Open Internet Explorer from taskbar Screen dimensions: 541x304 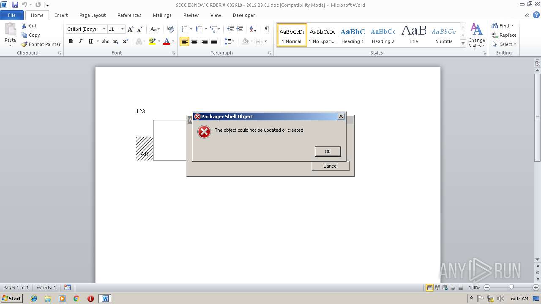point(34,299)
